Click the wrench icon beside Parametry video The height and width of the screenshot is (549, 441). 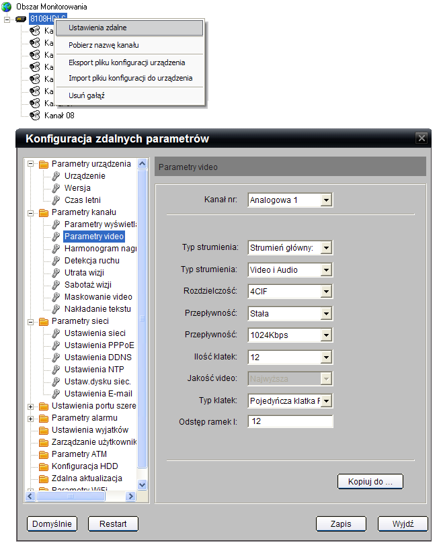[x=56, y=237]
